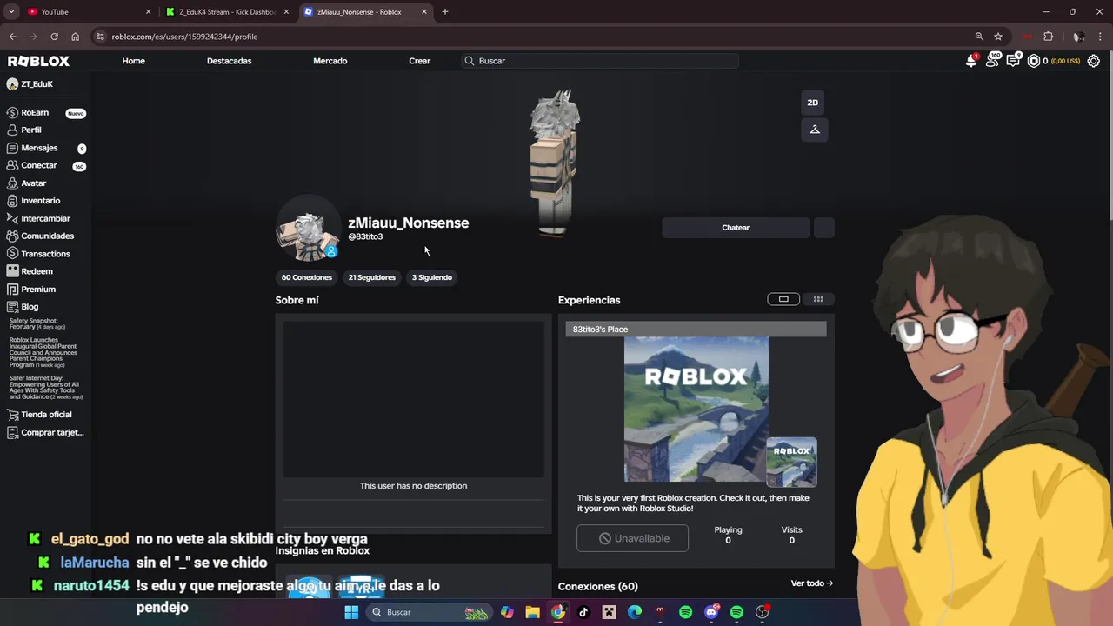Click ZT_EduK username in sidebar

coord(37,84)
